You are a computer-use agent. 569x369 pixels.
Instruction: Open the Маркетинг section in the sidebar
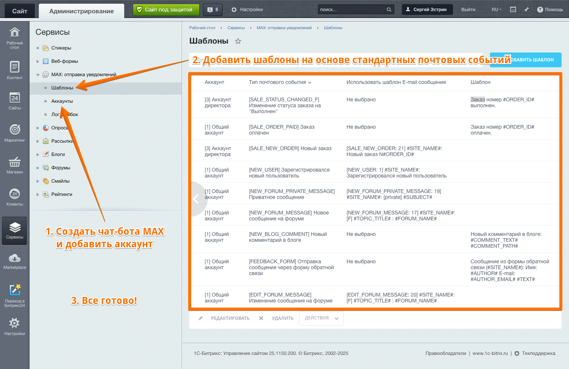[14, 133]
